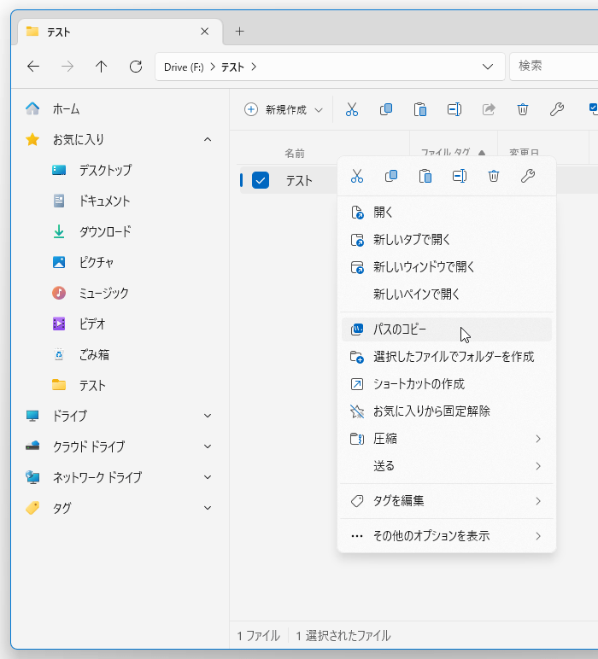Image resolution: width=598 pixels, height=659 pixels.
Task: Choose 新しいタブで開く
Action: tap(447, 240)
